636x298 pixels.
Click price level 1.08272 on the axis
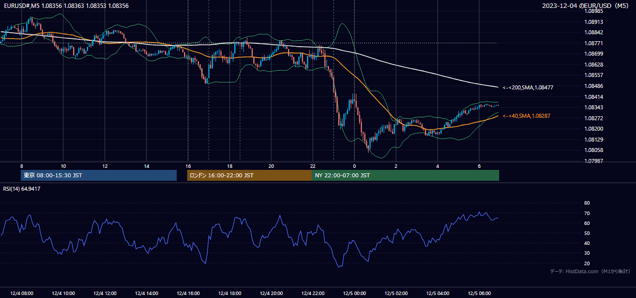coord(593,118)
